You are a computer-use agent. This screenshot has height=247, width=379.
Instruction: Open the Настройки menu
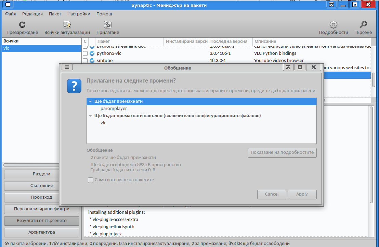point(79,14)
